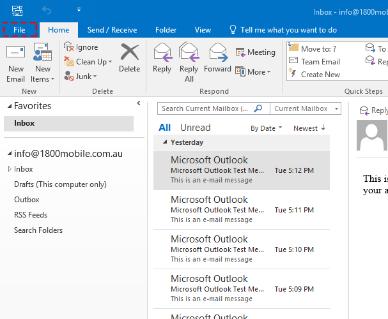Select the Microsoft Outlook email from Tue 5:10 PM
Viewport: 388px width, 319px height.
pos(242,249)
